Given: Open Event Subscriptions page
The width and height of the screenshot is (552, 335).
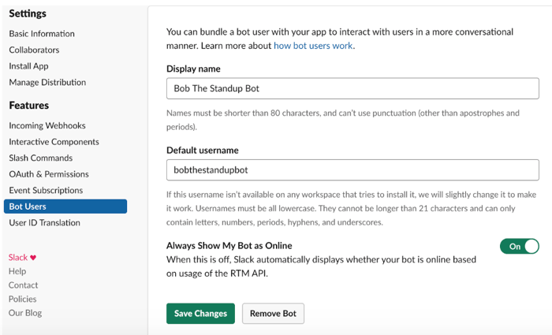Looking at the screenshot, I should (46, 190).
